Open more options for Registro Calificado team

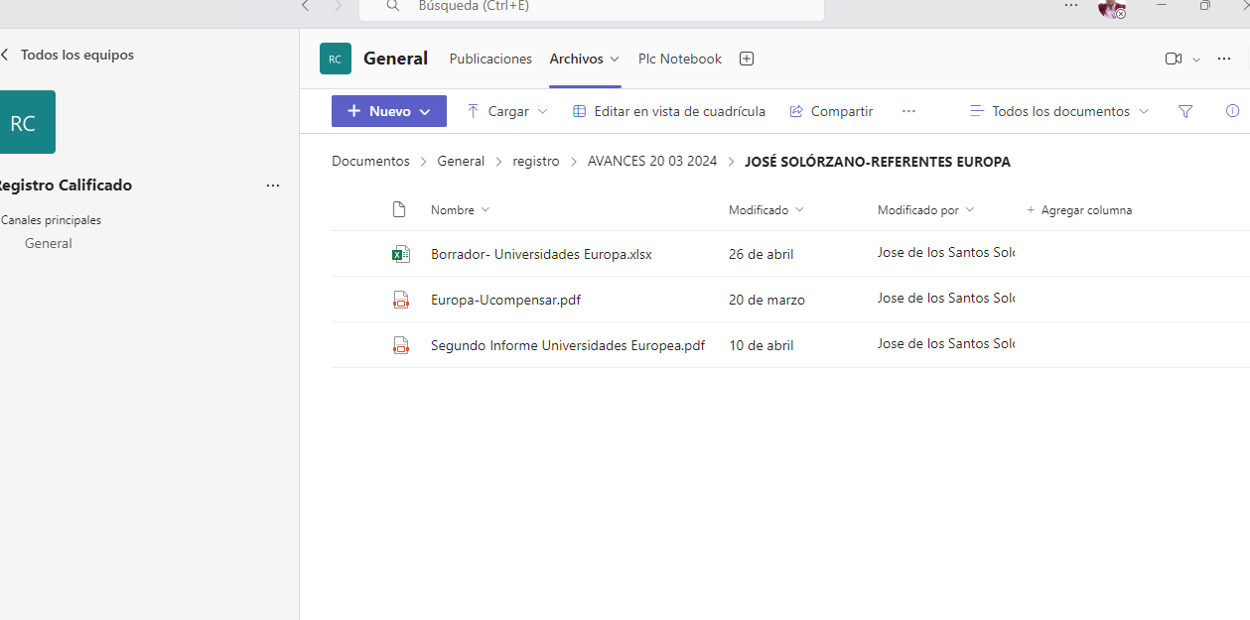(273, 186)
